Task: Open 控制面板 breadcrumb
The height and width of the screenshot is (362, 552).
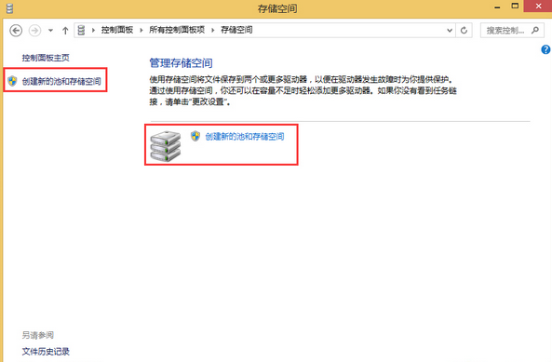Action: pyautogui.click(x=117, y=31)
